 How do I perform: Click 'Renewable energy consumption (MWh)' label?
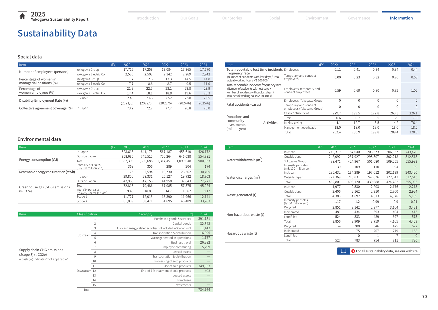[47, 172]
